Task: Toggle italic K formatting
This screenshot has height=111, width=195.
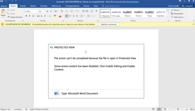Action: coord(30,16)
